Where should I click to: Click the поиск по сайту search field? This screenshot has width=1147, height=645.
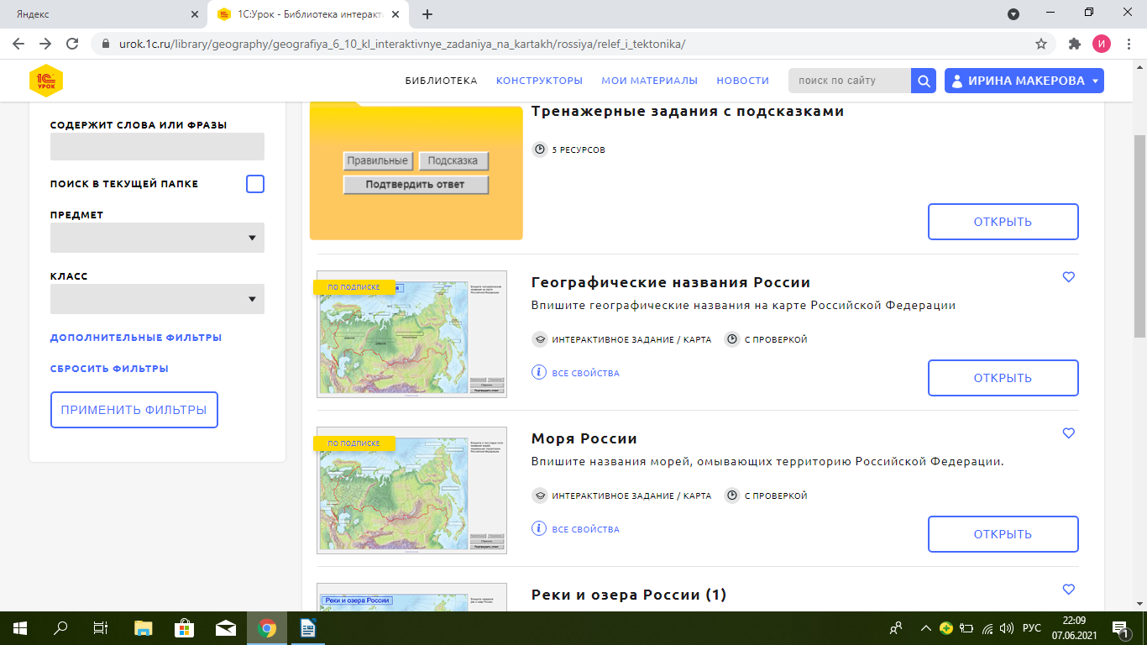coord(850,81)
